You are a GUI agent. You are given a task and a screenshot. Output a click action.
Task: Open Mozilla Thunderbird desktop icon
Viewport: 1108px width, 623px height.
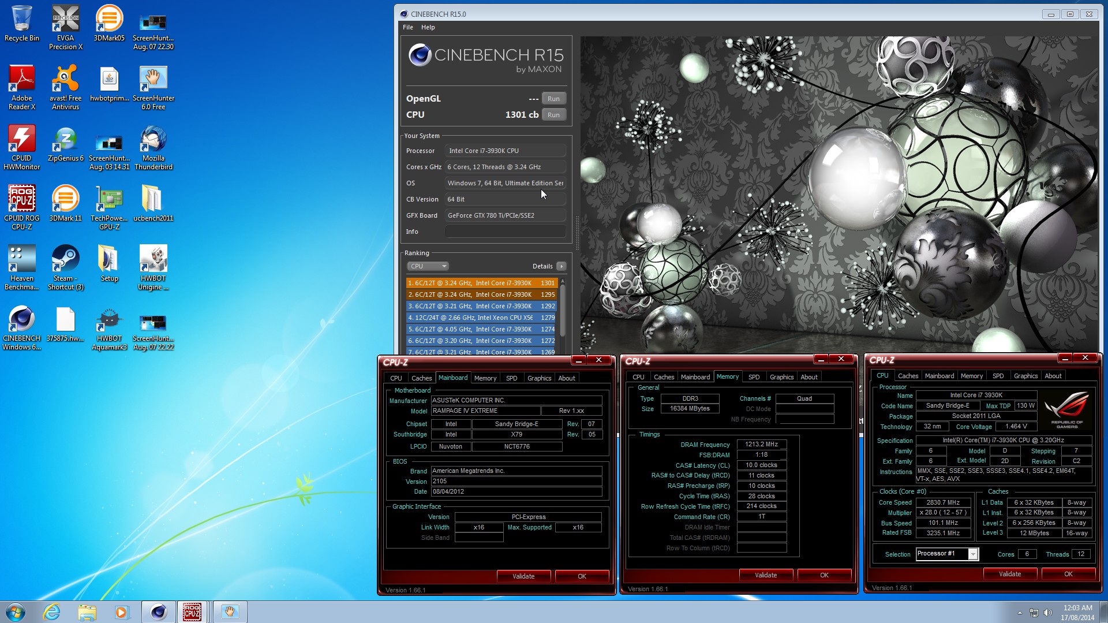click(154, 147)
